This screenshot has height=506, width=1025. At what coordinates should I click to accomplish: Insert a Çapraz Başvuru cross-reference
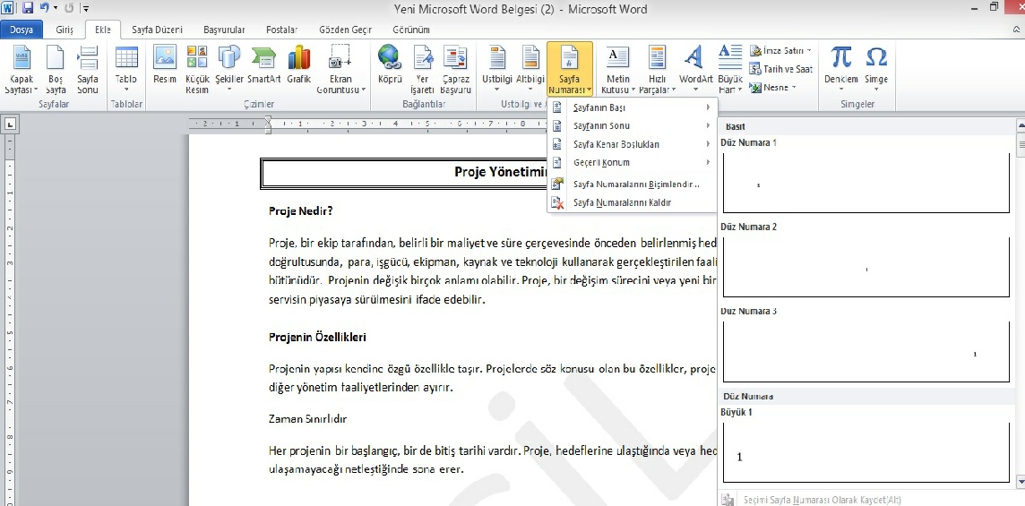point(455,70)
